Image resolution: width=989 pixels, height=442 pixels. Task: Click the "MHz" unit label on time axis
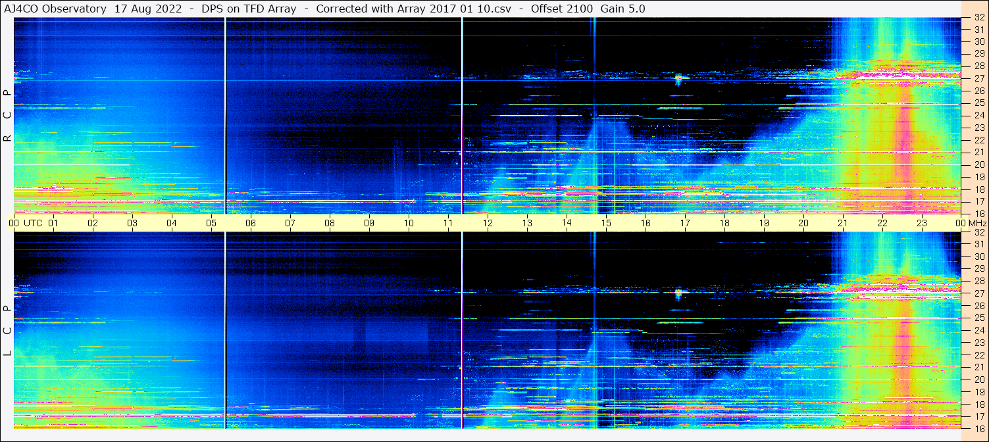pyautogui.click(x=977, y=223)
